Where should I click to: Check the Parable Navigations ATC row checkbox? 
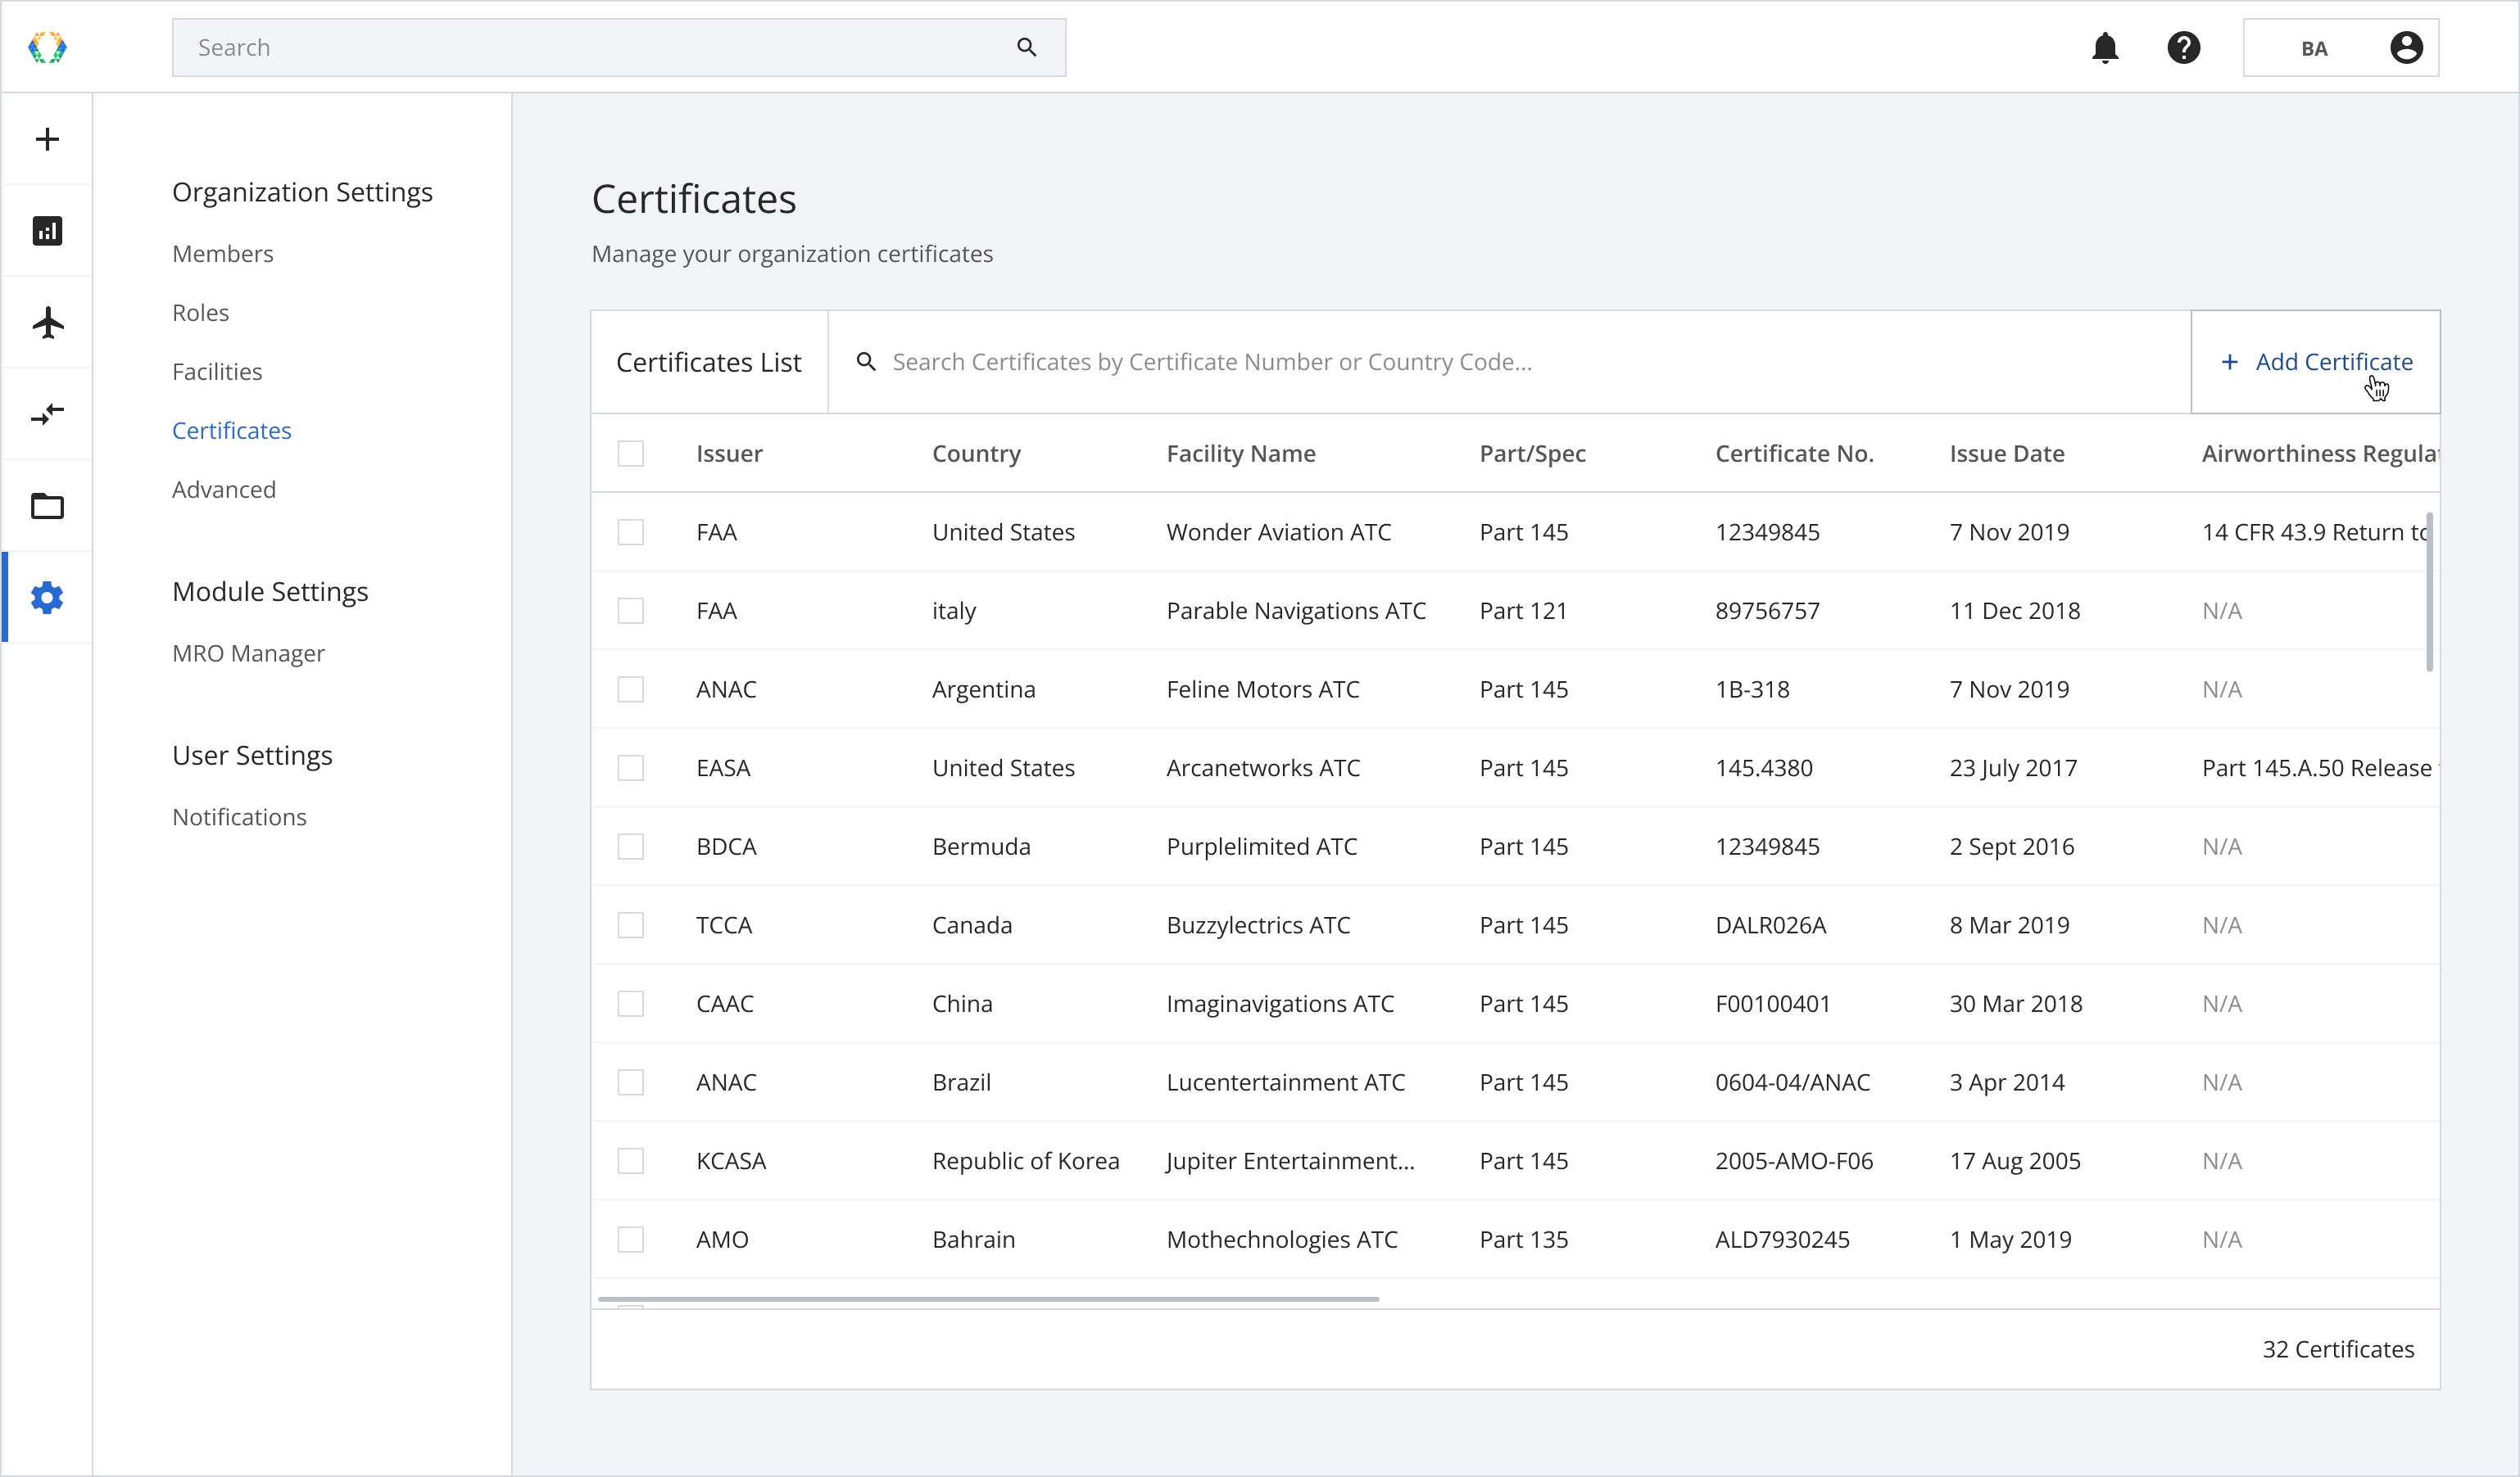click(630, 611)
